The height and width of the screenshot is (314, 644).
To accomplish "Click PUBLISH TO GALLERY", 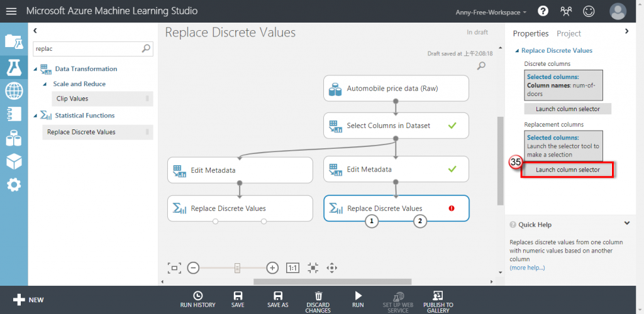I will [438, 302].
